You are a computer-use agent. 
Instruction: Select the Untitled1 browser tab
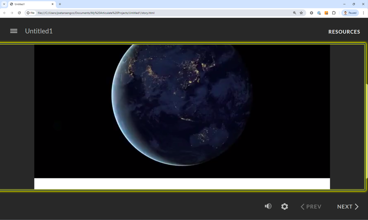(x=29, y=4)
